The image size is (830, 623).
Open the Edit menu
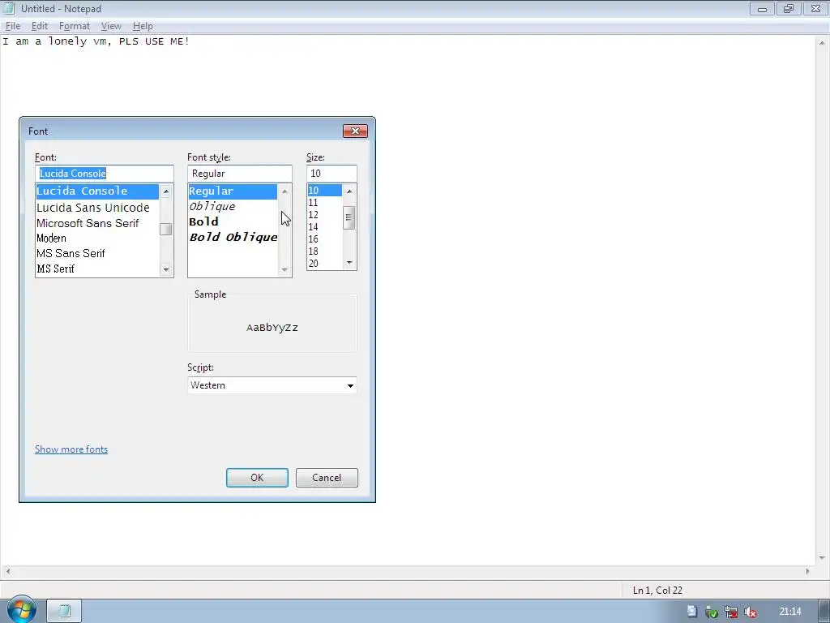tap(40, 26)
